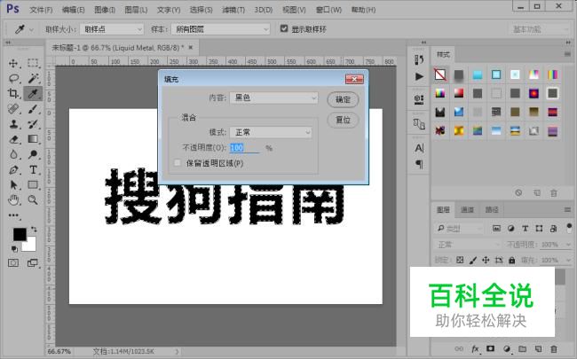Choose the Zoom tool
The height and width of the screenshot is (359, 577).
click(33, 199)
